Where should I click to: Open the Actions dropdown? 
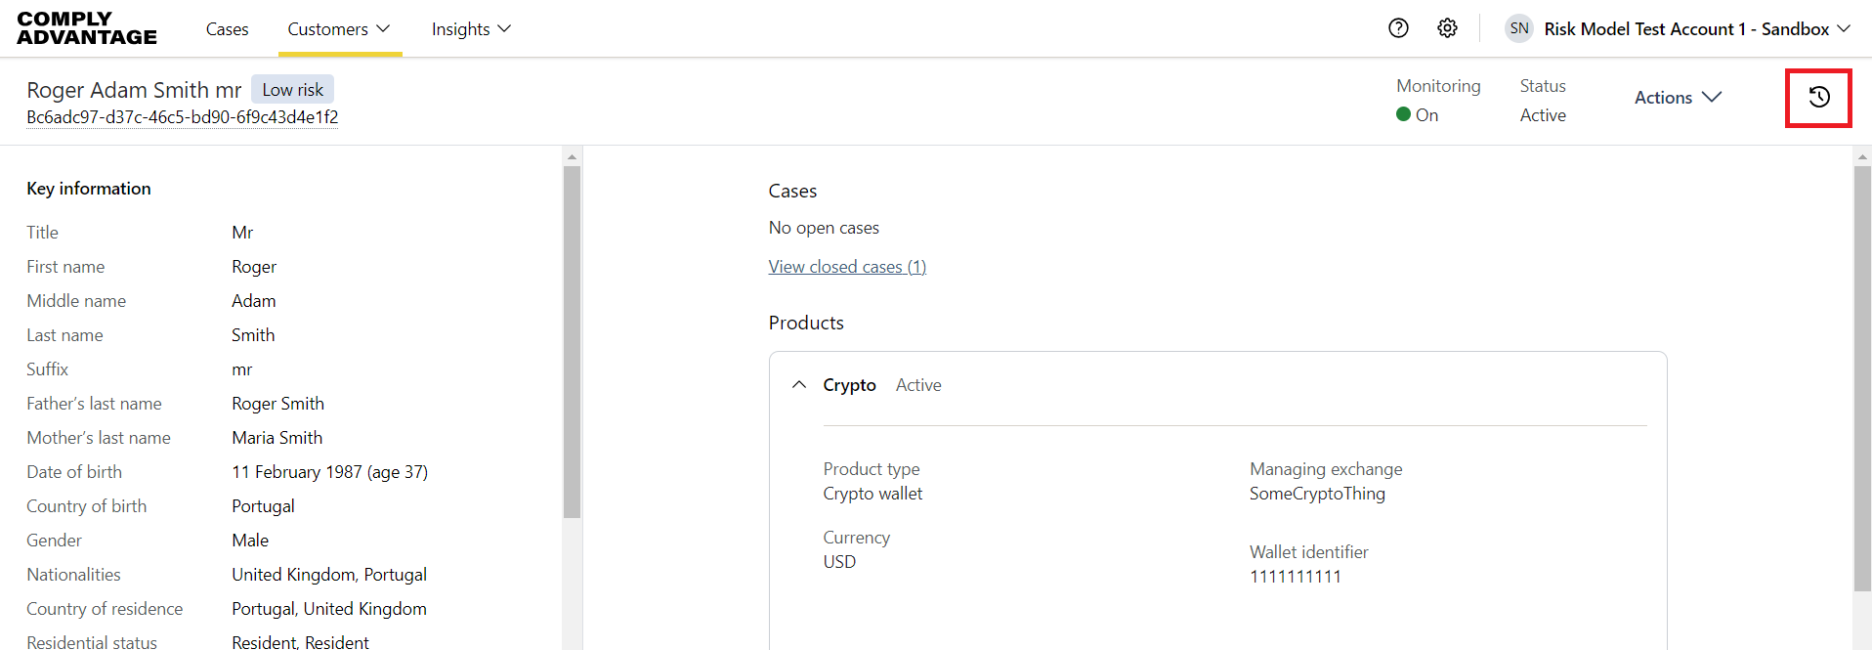(x=1677, y=97)
